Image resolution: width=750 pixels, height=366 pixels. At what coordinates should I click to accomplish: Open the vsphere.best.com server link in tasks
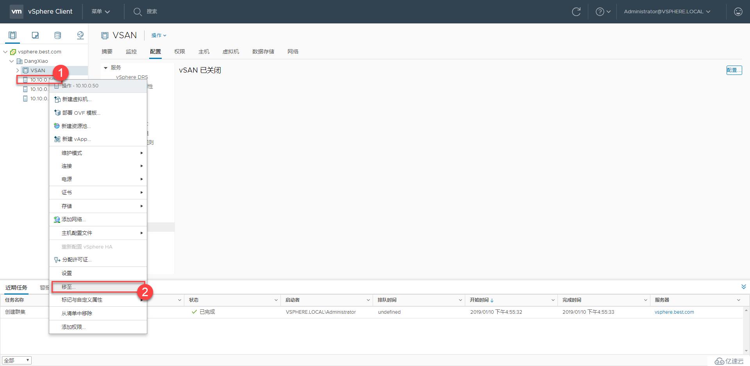[674, 312]
